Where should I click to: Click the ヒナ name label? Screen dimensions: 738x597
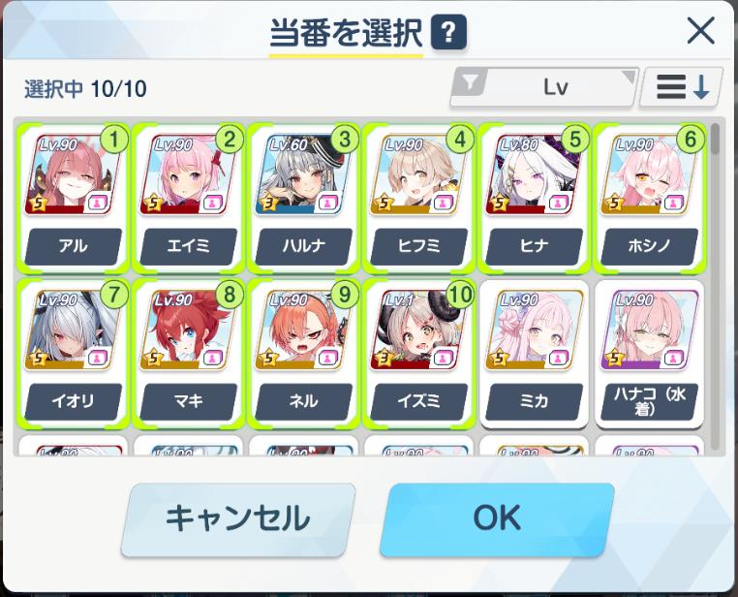[535, 246]
